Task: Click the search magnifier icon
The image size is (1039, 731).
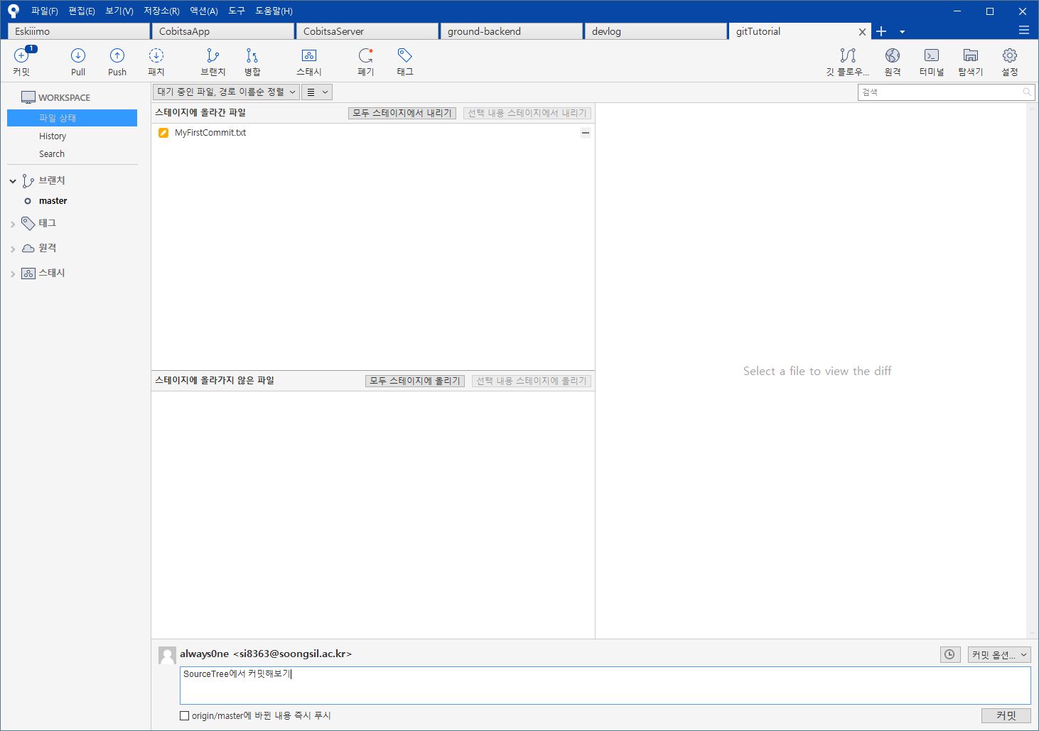Action: point(1027,92)
